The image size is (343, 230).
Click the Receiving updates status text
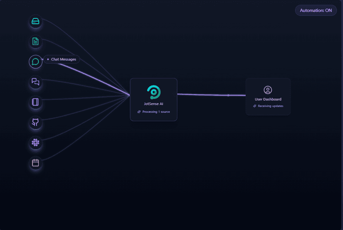270,106
